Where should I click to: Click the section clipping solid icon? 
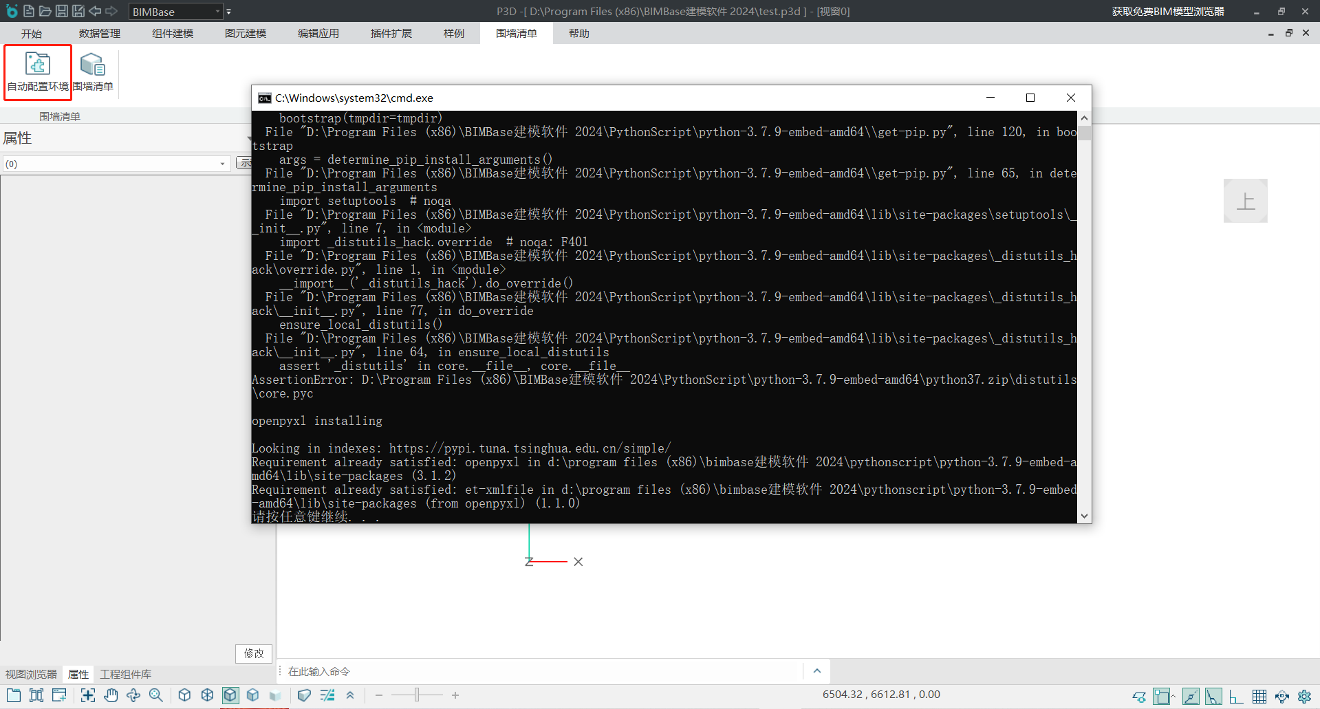coord(304,695)
